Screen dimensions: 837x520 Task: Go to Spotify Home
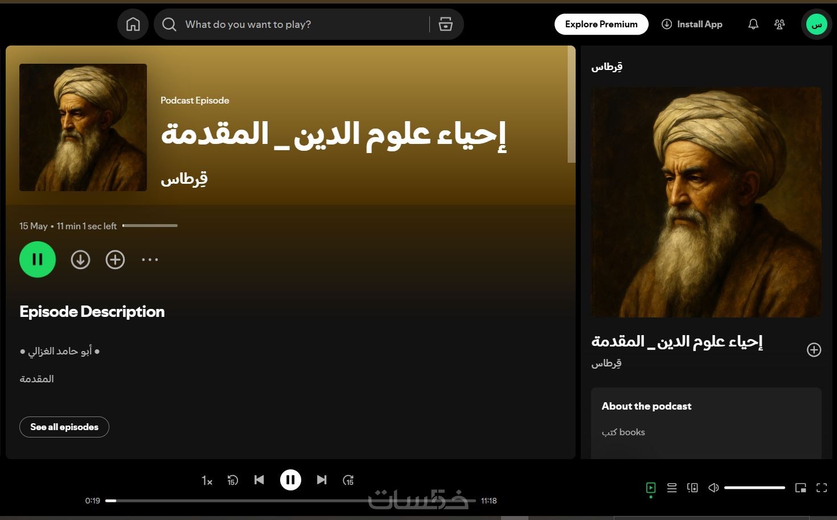point(133,24)
